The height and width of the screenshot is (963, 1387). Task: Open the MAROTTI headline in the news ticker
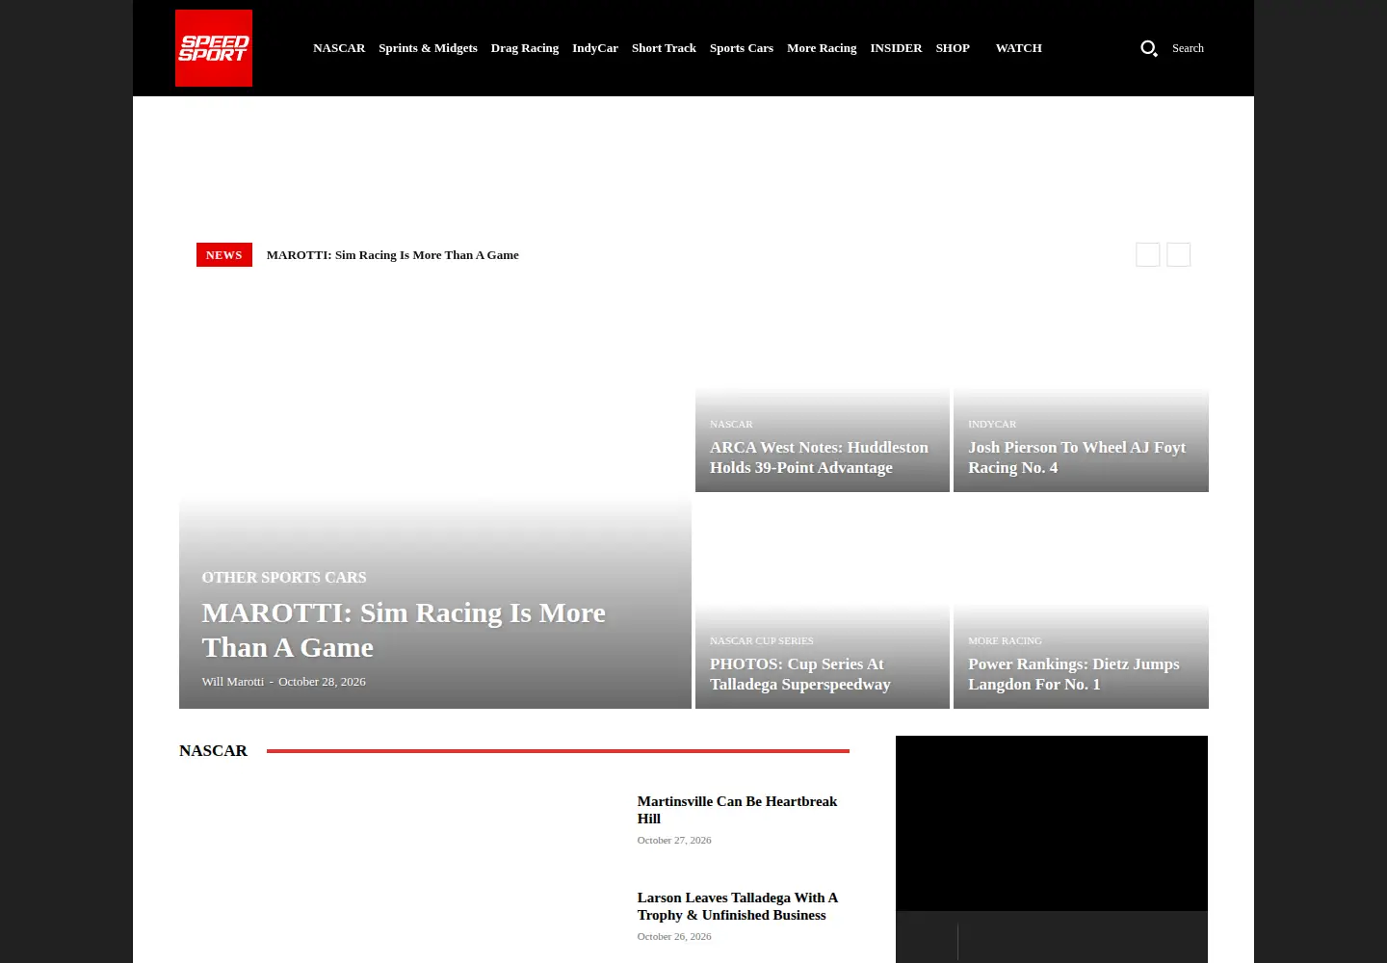393,255
